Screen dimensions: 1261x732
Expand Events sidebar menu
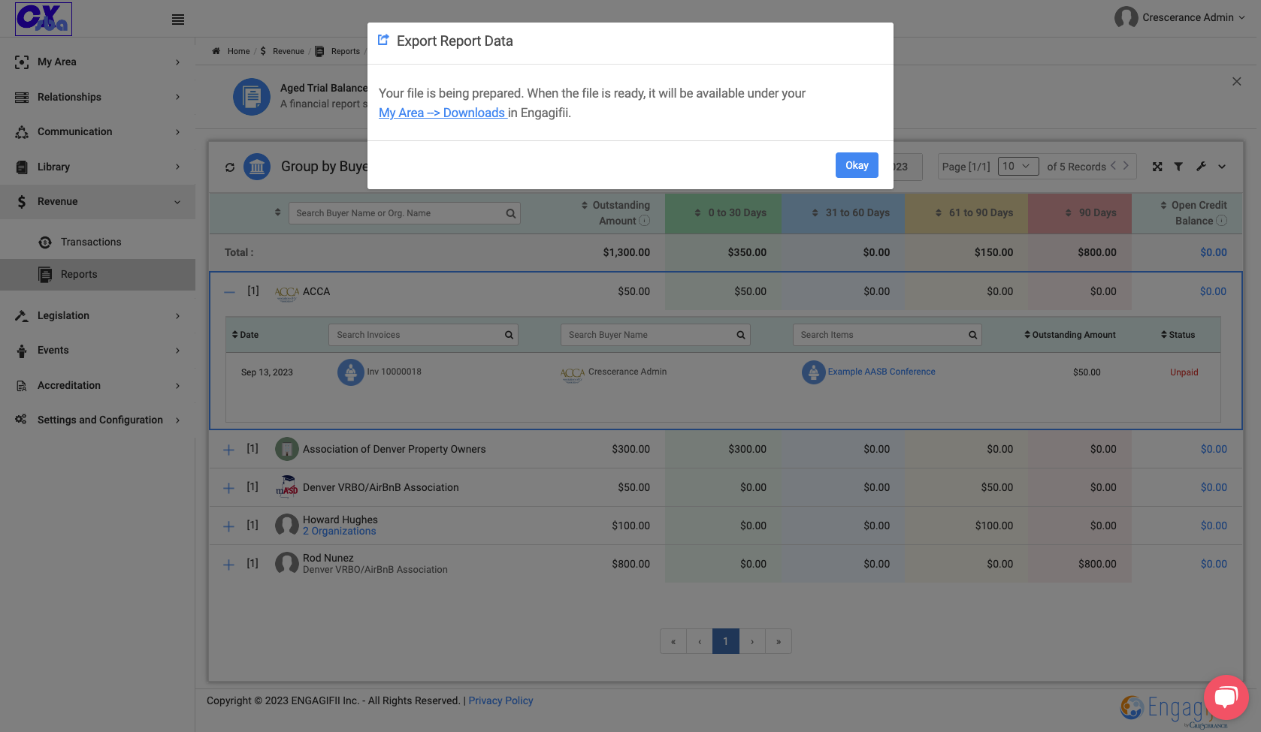[x=98, y=350]
